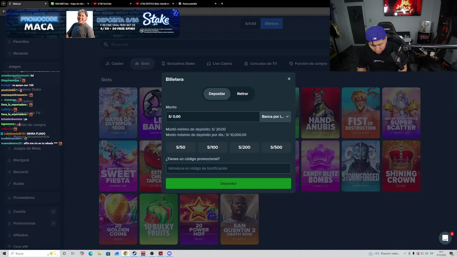Image resolution: width=457 pixels, height=257 pixels.
Task: Click the Monto amount input field
Action: tap(212, 117)
